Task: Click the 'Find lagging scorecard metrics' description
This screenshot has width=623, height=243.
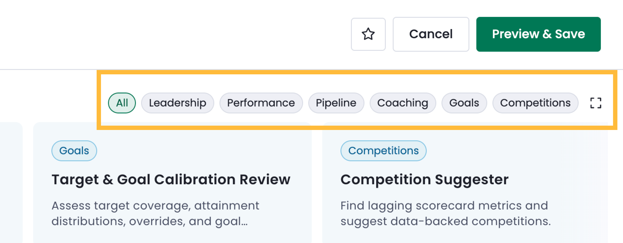Action: click(x=446, y=213)
